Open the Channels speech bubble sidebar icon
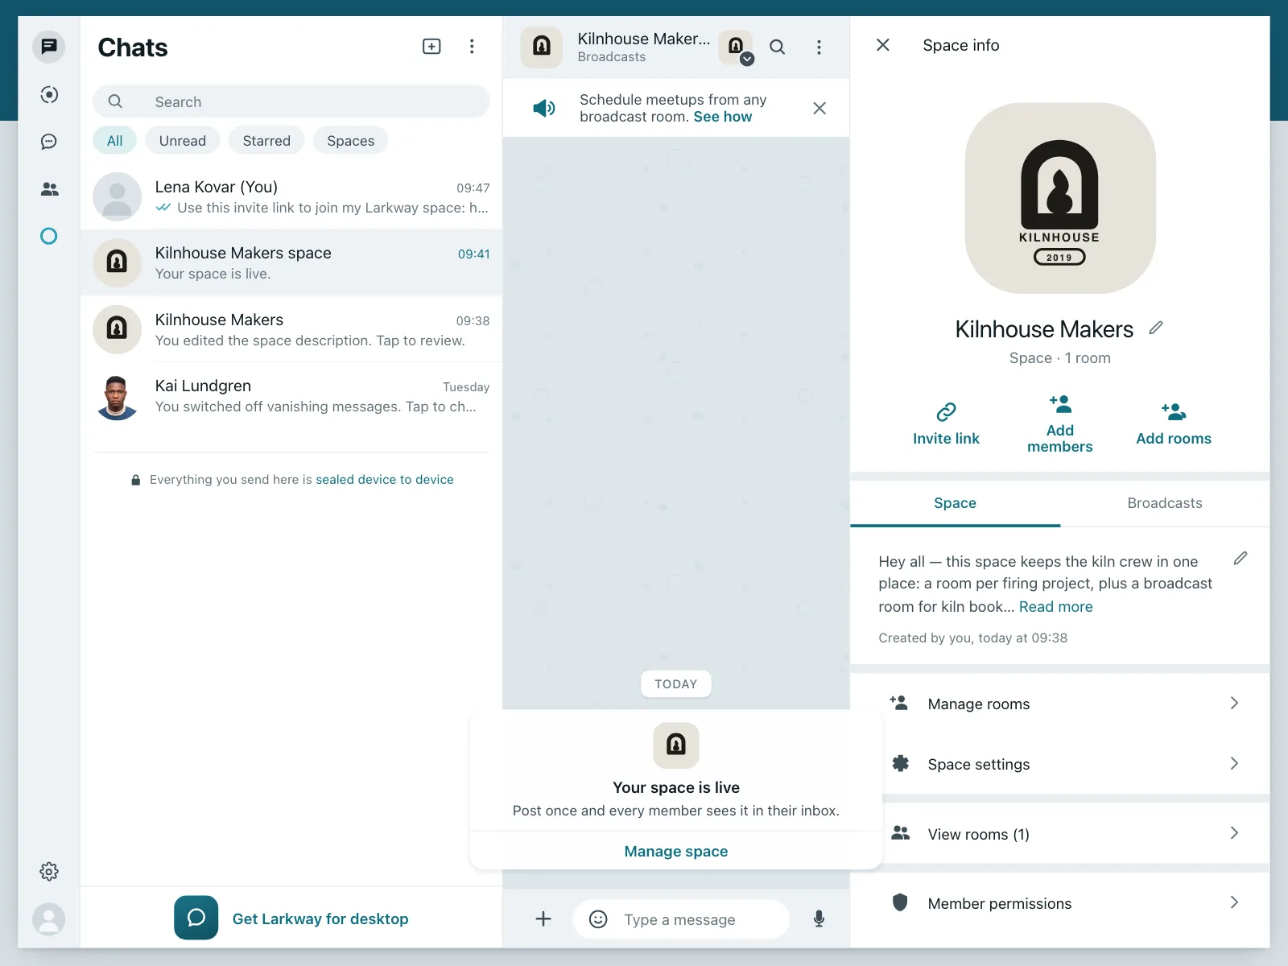 (49, 142)
